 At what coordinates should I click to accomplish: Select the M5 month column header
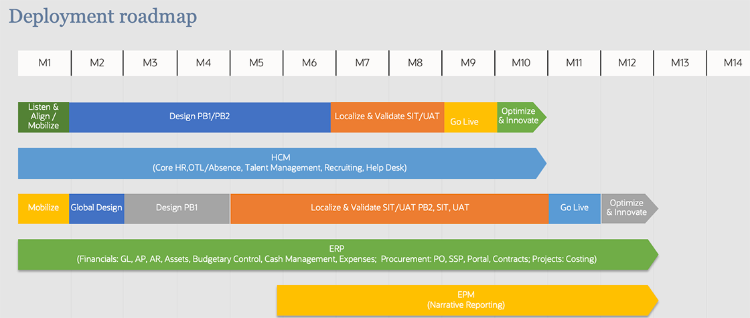(x=256, y=62)
